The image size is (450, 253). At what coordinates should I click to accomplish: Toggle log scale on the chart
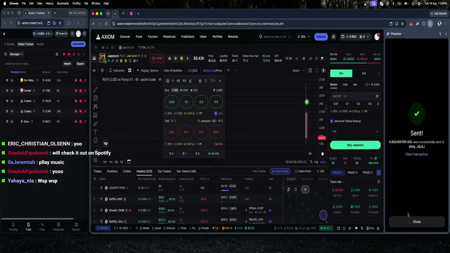point(316,162)
